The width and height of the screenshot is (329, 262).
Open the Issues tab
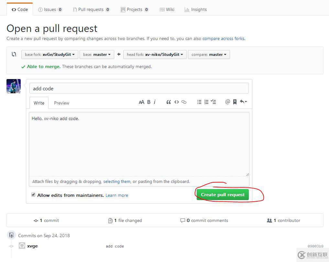pos(50,10)
